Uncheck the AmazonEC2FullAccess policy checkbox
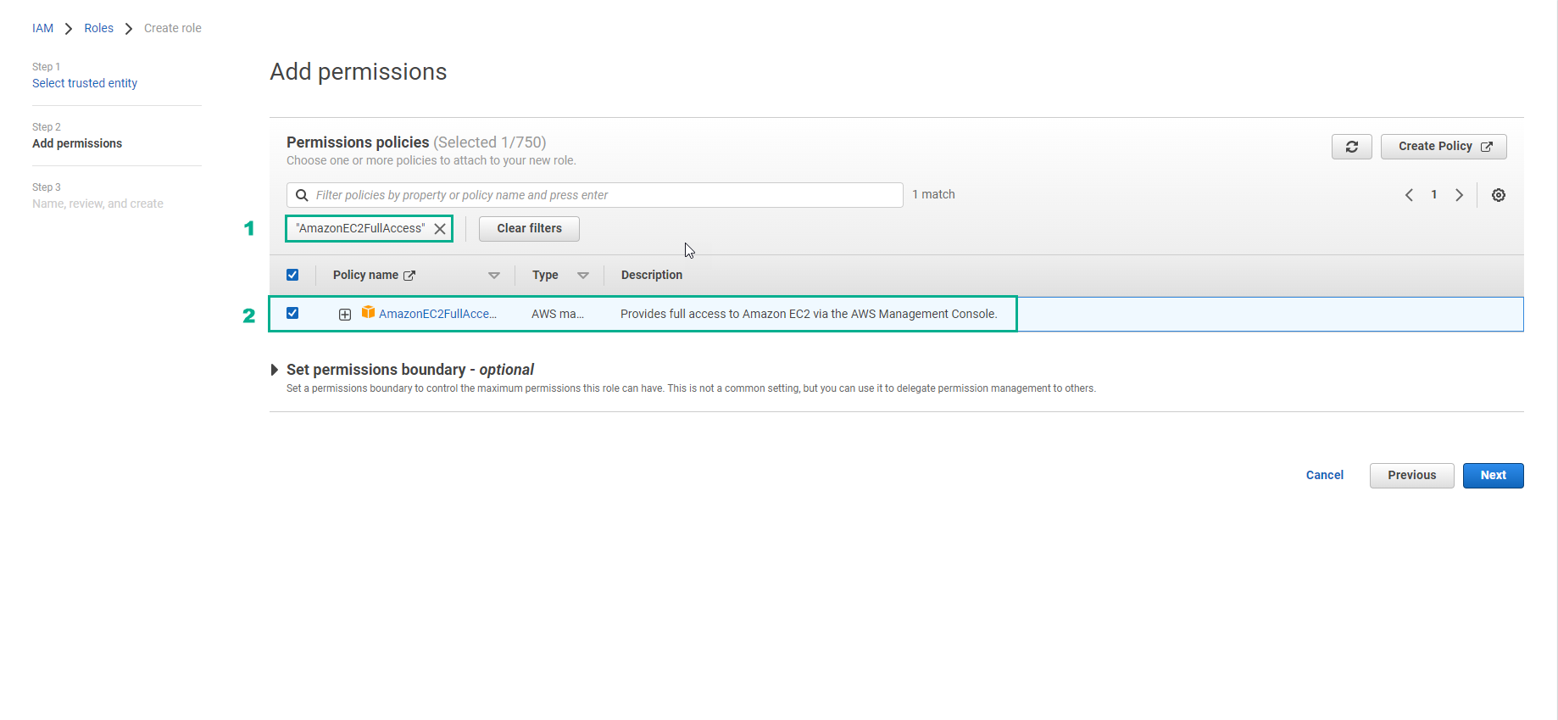 pyautogui.click(x=292, y=313)
